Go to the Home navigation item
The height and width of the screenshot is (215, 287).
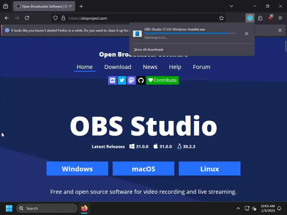pyautogui.click(x=85, y=67)
